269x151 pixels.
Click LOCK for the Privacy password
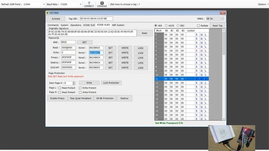pyautogui.click(x=140, y=58)
